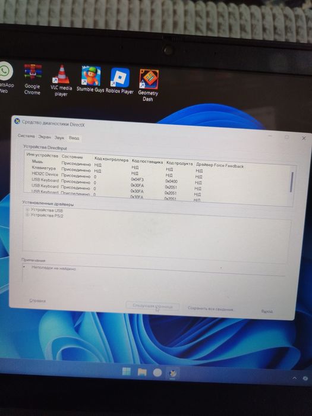Image resolution: width=312 pixels, height=416 pixels.
Task: Expand the Устройства PS/2 tree node
Action: tap(27, 215)
